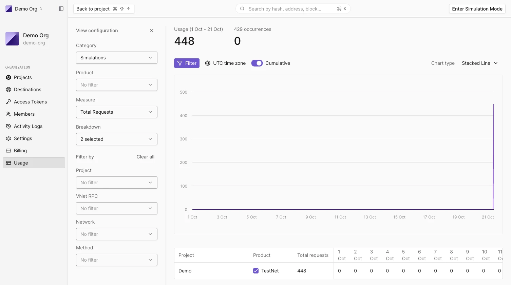Open Activity Logs in the sidebar
The height and width of the screenshot is (285, 511).
click(x=34, y=126)
